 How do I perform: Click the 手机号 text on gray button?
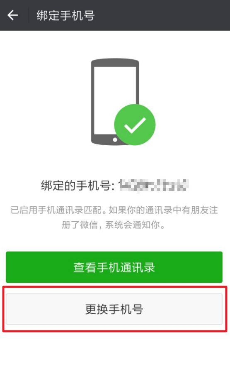click(126, 309)
